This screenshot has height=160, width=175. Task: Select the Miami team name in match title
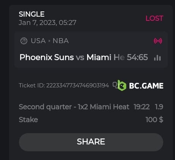coord(99,57)
